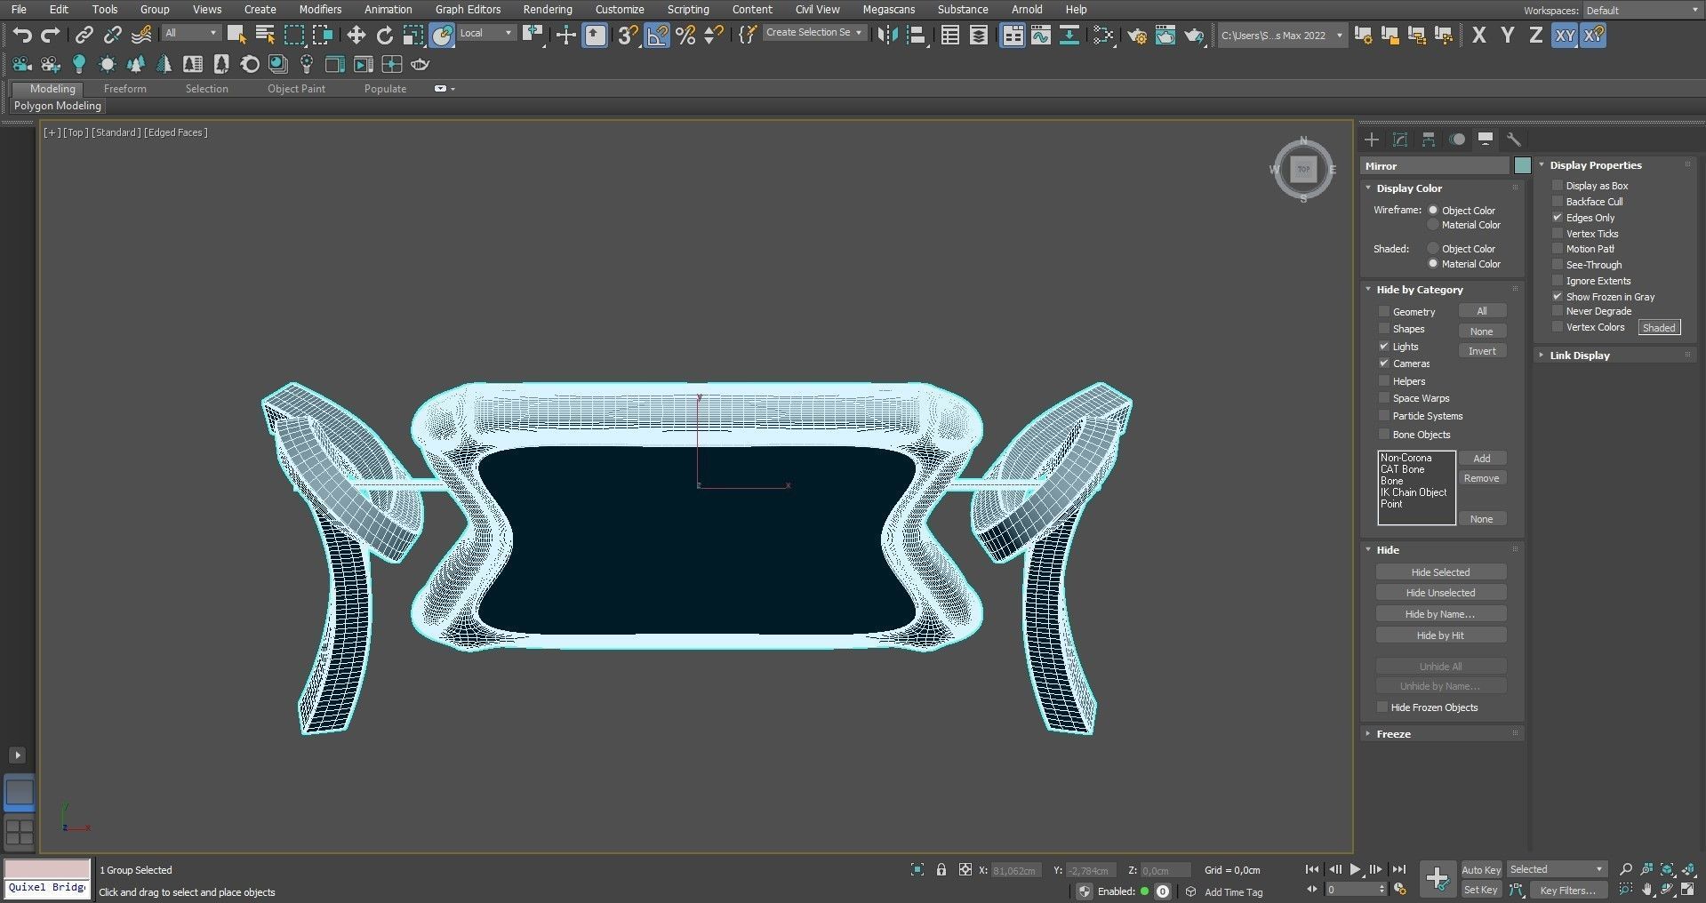Expand the Link Display rollout
Screen dimensions: 1706x903
click(x=1579, y=356)
